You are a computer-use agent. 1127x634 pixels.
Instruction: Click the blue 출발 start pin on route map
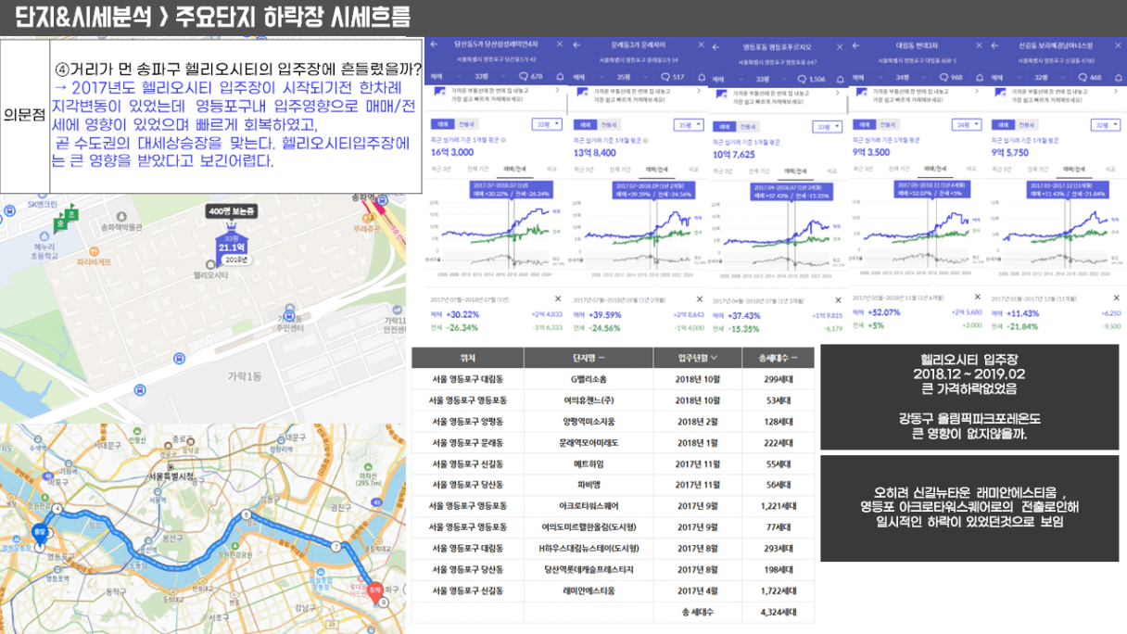pyautogui.click(x=39, y=533)
